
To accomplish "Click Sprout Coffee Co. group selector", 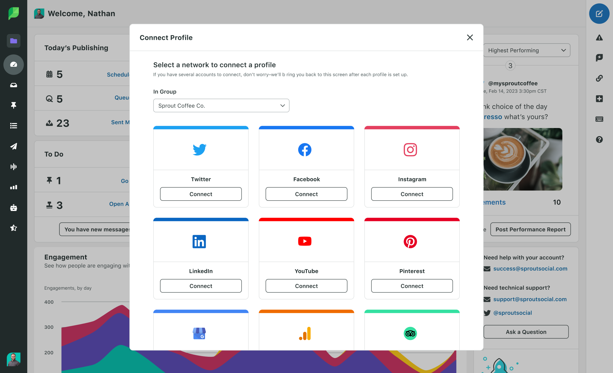I will pyautogui.click(x=221, y=105).
